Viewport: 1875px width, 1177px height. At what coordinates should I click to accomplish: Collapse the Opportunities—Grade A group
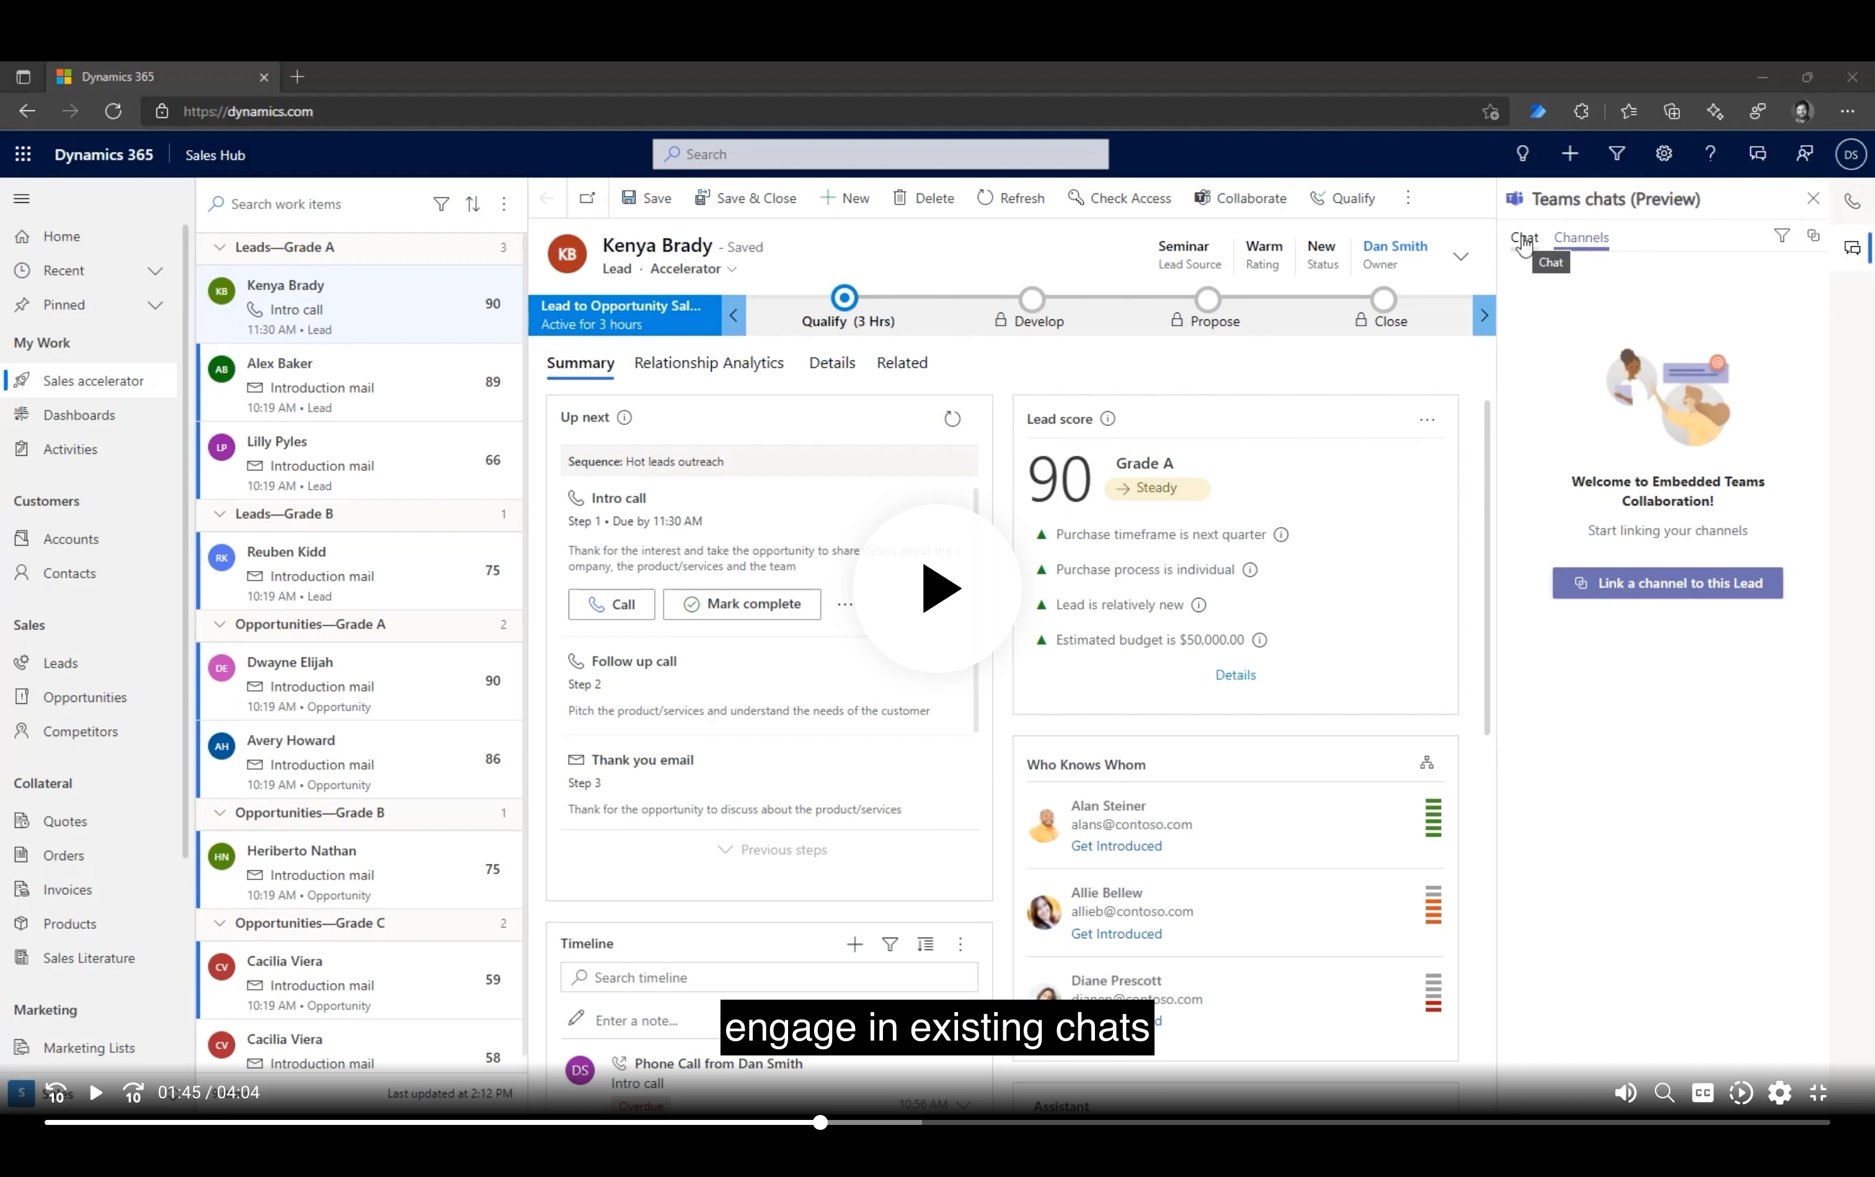click(219, 624)
